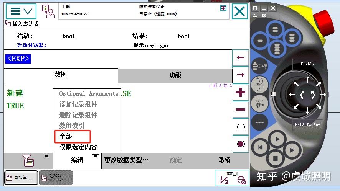Click 数组索引 menu entry
340x191 pixels.
pyautogui.click(x=72, y=126)
